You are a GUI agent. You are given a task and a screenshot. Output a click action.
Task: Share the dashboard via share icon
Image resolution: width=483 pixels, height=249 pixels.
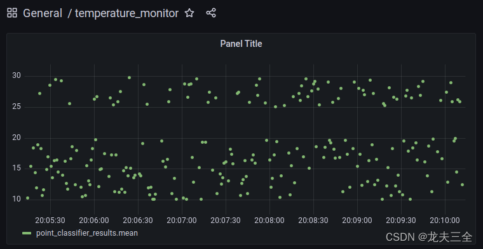tap(211, 13)
